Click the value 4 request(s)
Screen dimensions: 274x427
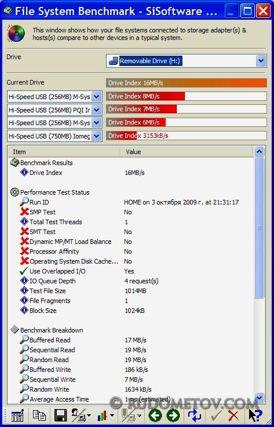[141, 281]
